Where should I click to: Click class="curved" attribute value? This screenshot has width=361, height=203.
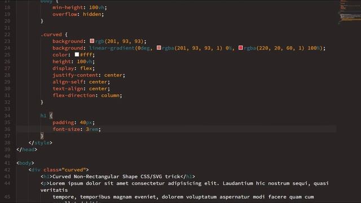[x=74, y=170]
